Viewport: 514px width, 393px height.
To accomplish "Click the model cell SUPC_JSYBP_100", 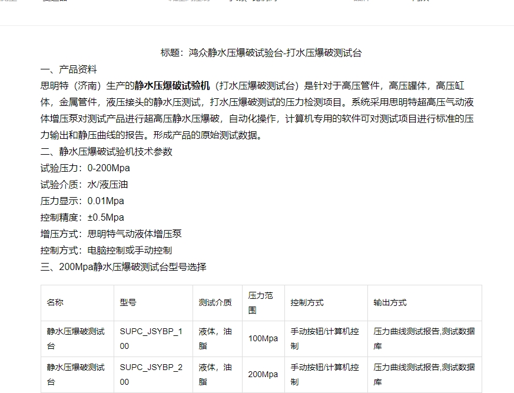I will pos(154,339).
